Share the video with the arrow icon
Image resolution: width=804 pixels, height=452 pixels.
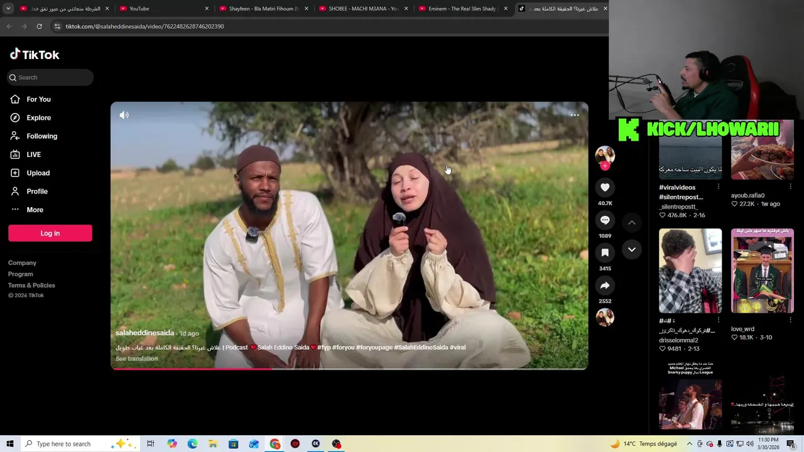[x=605, y=285]
